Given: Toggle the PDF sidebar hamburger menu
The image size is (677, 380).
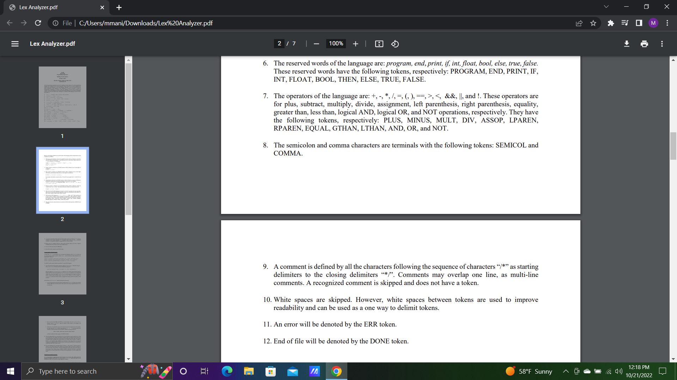Looking at the screenshot, I should pos(15,44).
